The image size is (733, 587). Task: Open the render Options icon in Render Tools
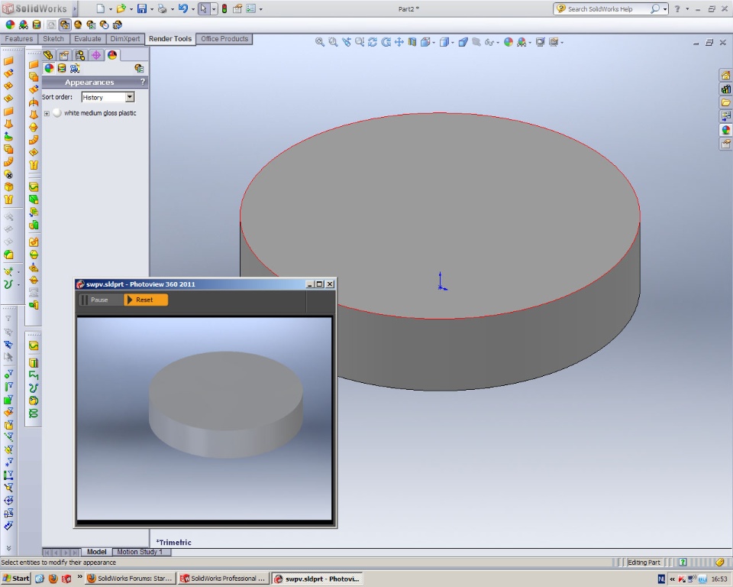91,24
